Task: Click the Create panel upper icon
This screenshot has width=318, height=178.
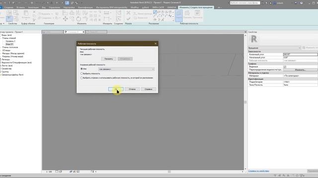Action: click(118, 13)
